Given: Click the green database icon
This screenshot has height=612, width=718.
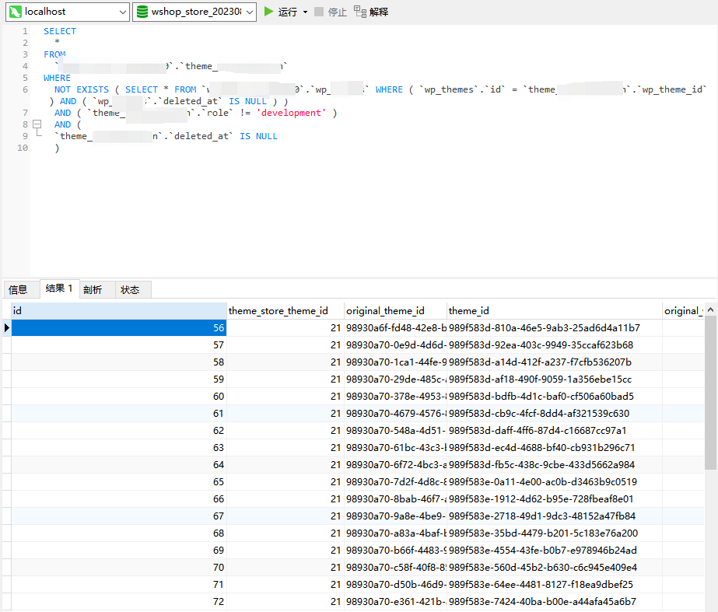Looking at the screenshot, I should (142, 12).
